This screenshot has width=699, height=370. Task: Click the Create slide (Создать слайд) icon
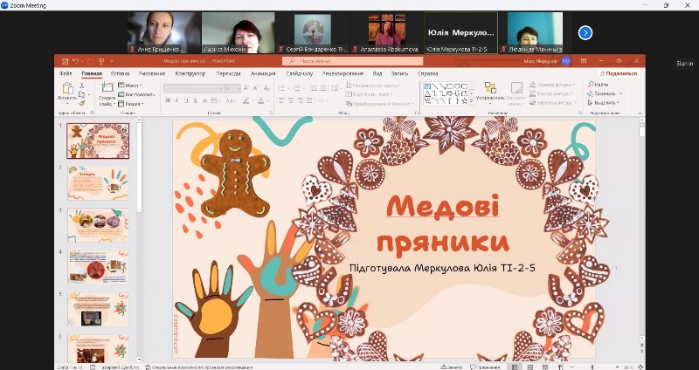click(107, 88)
